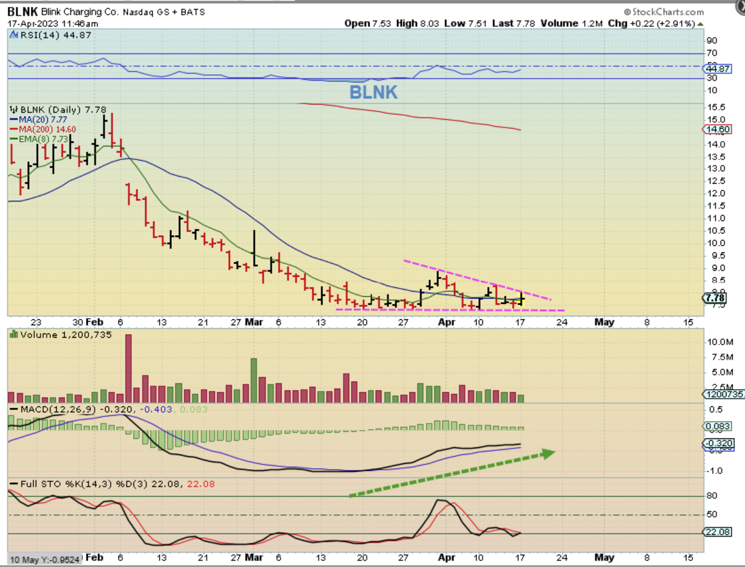Click the bar-chart icon before BLNK (Daily)
The image size is (745, 567).
coord(14,110)
